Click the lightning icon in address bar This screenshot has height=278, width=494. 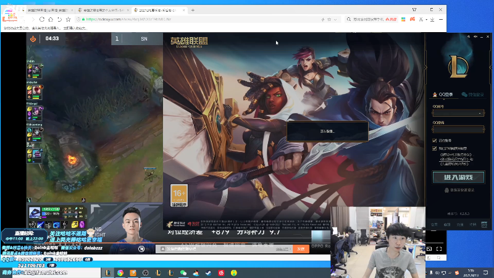point(323,19)
